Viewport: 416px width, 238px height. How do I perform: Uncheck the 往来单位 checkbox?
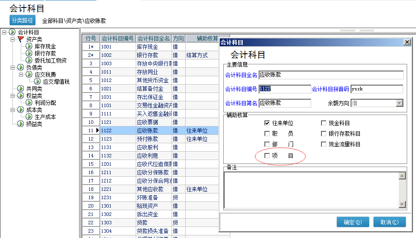(x=267, y=123)
